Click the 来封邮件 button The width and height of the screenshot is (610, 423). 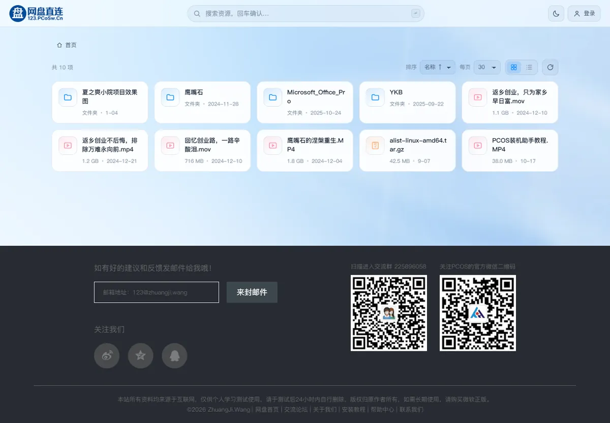pyautogui.click(x=252, y=292)
